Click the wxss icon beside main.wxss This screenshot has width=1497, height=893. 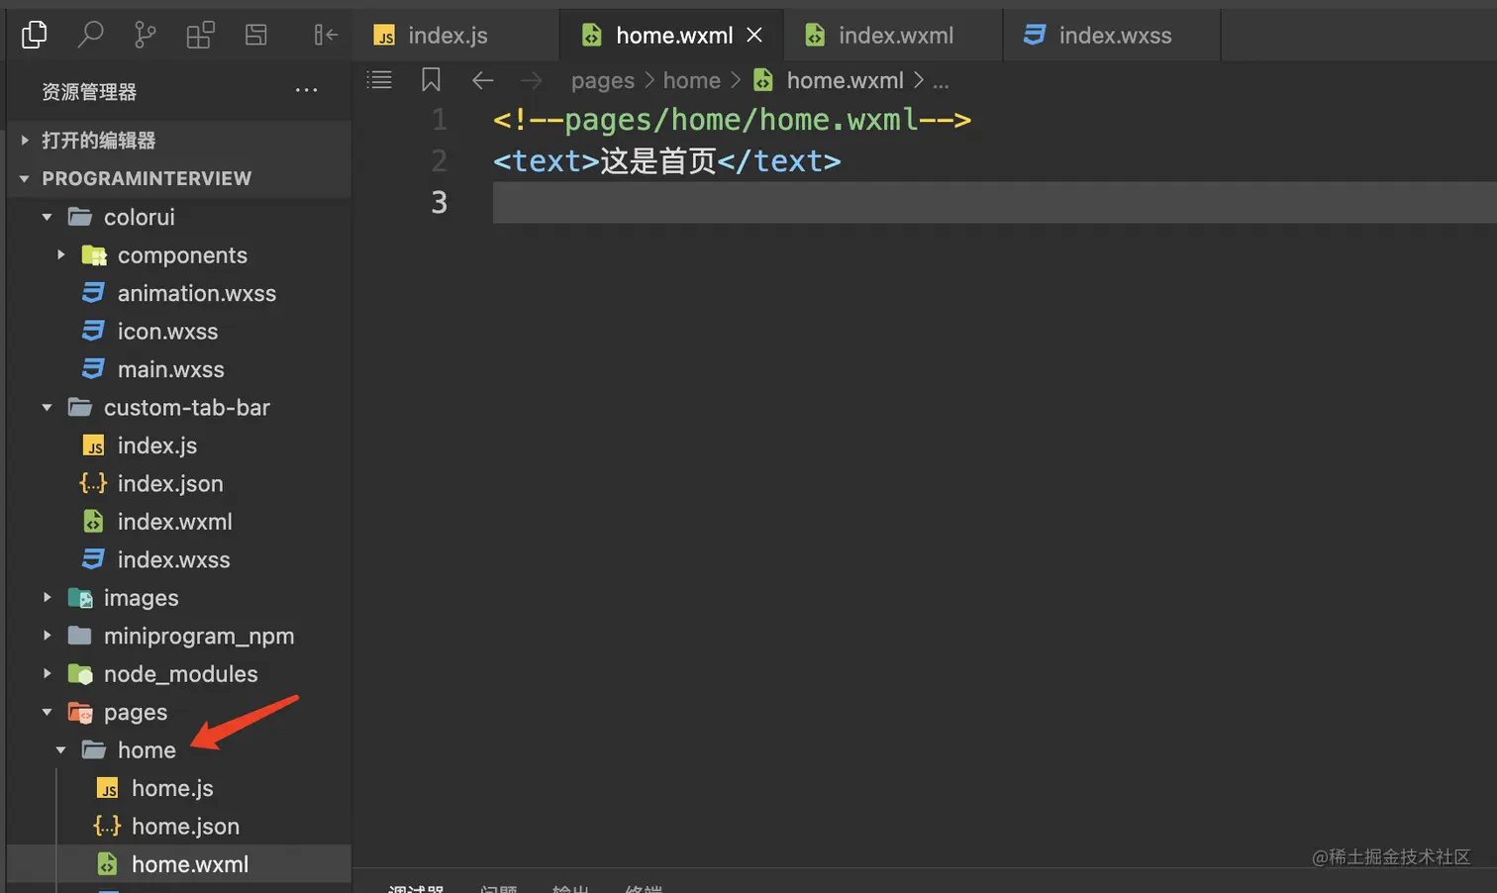[x=93, y=369]
